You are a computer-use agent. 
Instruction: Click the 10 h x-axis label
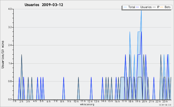coord(76,101)
